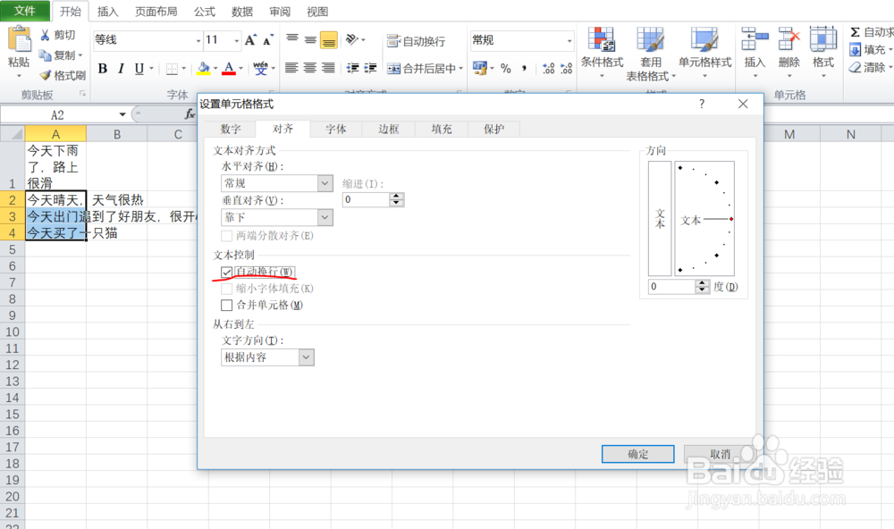
Task: Decrease font size with small A
Action: [267, 40]
